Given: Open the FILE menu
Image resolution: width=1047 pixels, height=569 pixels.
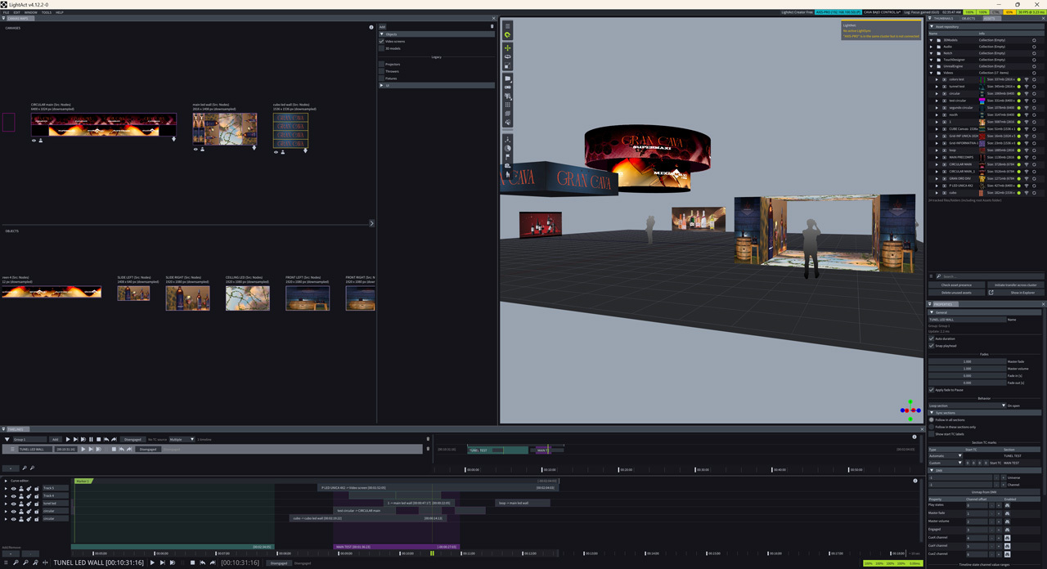Looking at the screenshot, I should 6,12.
